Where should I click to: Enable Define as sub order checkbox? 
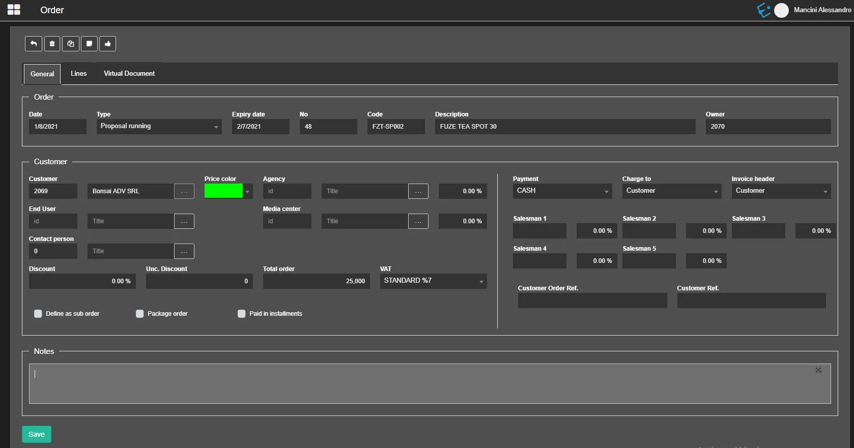[38, 314]
